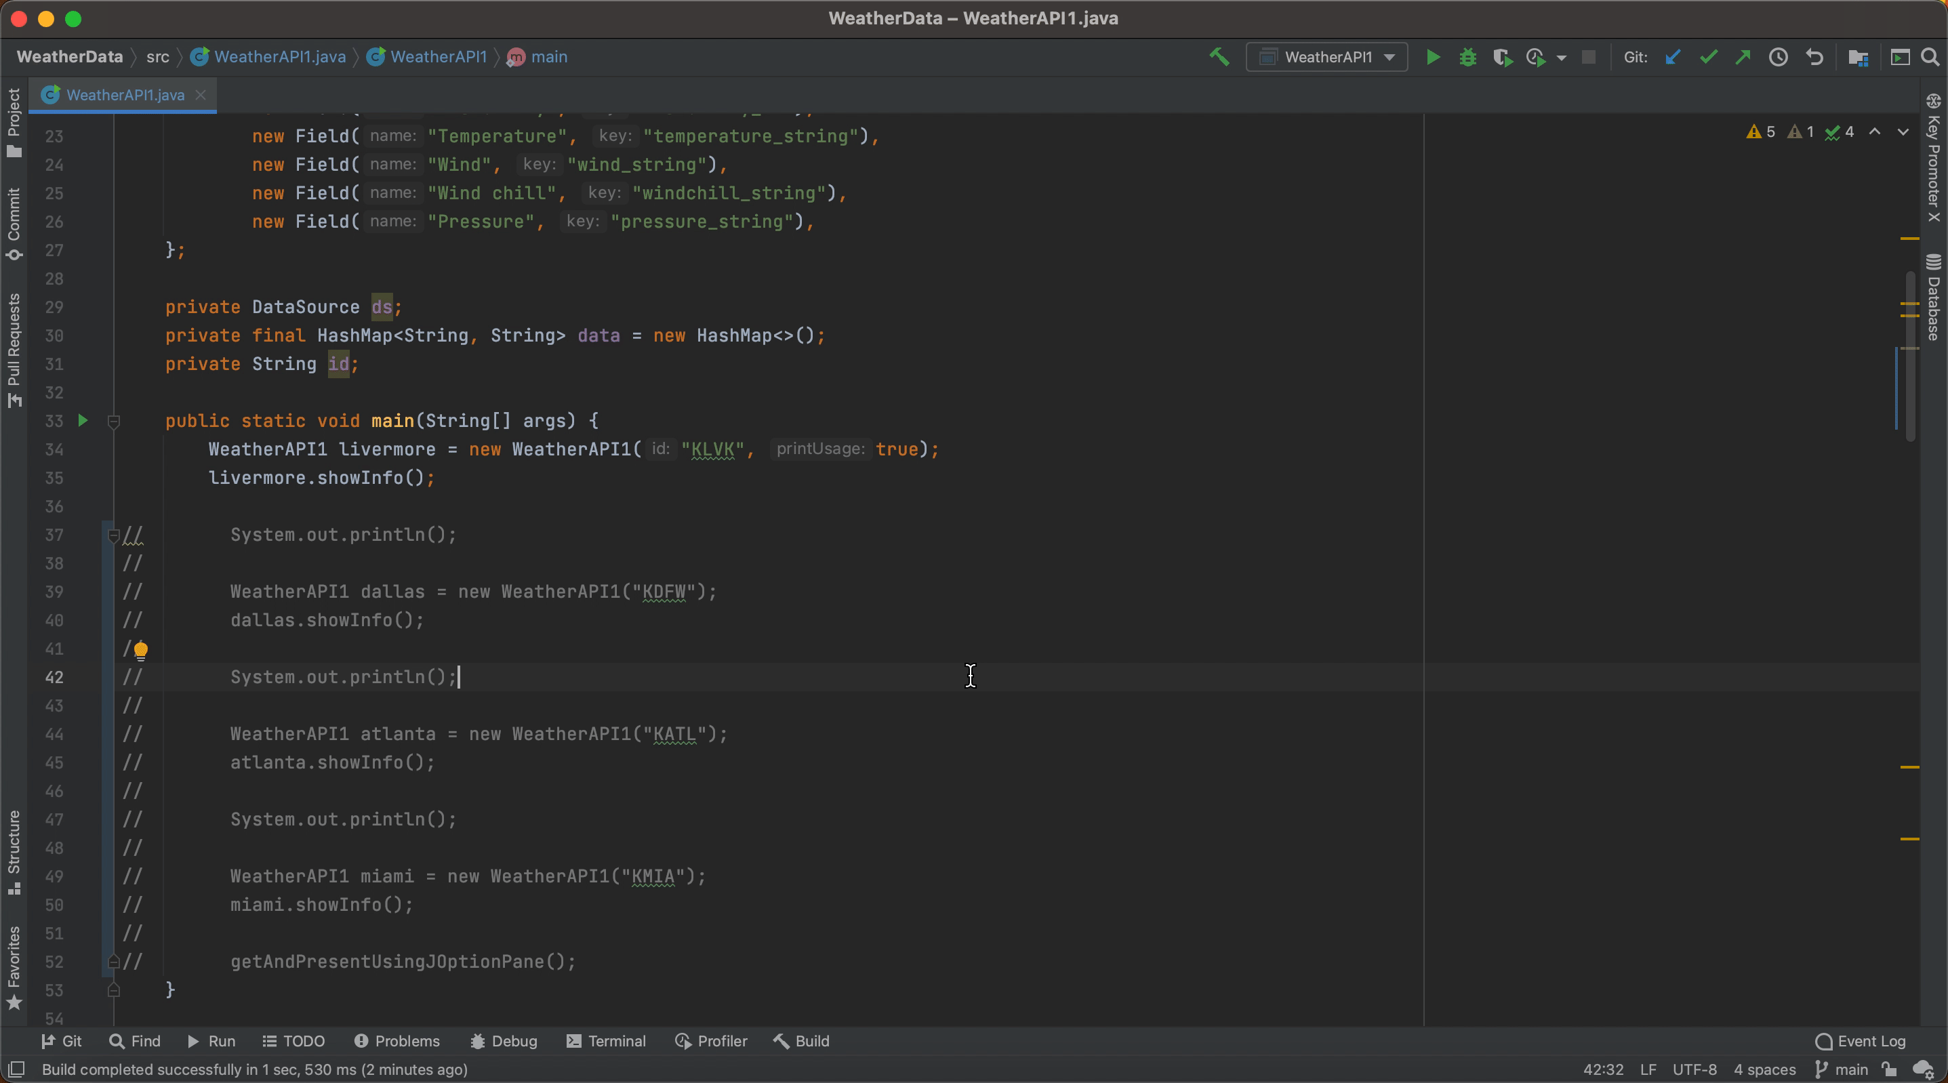Click the run gutter arrow beside main
Screen dimensions: 1948x1083
(83, 420)
